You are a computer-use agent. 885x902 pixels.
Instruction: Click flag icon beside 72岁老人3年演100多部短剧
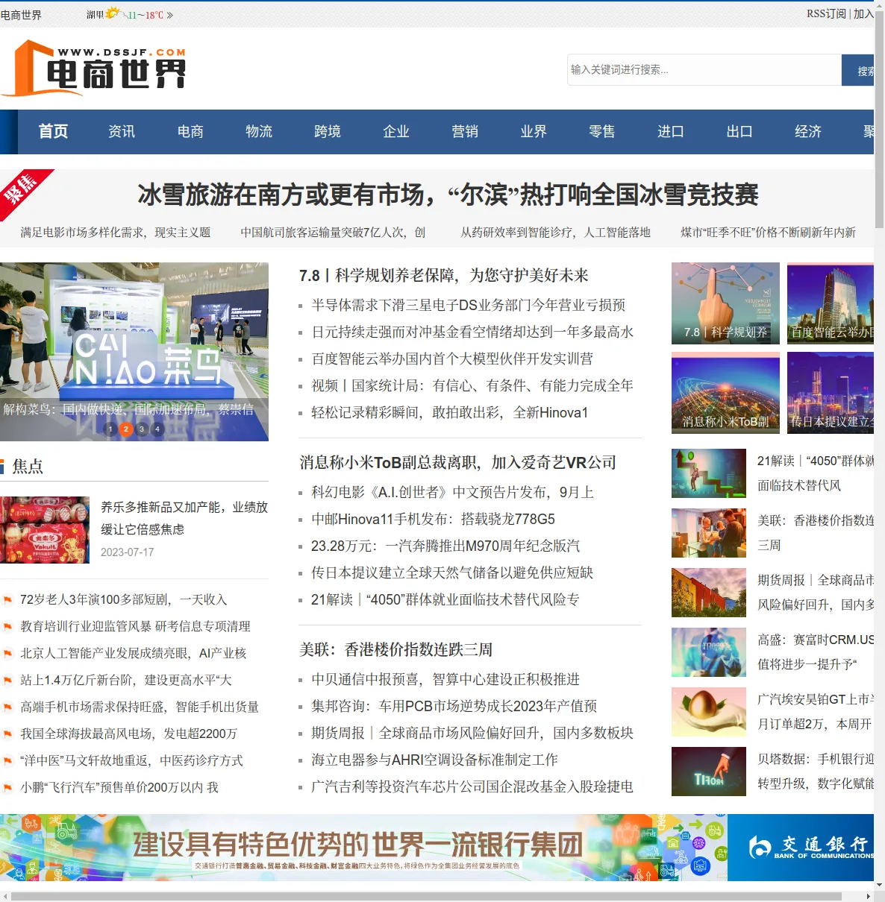tap(7, 600)
